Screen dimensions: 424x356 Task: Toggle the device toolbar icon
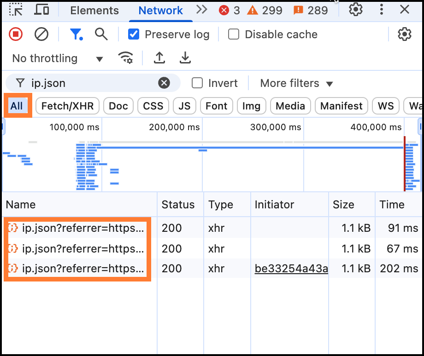click(41, 10)
